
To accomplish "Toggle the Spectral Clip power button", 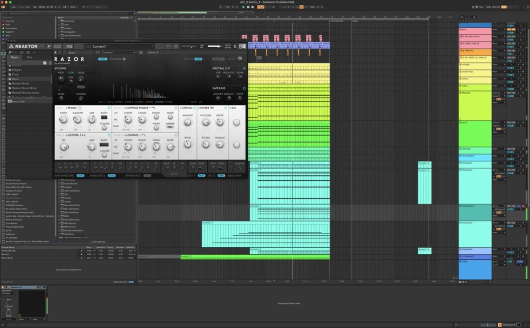I will point(244,68).
